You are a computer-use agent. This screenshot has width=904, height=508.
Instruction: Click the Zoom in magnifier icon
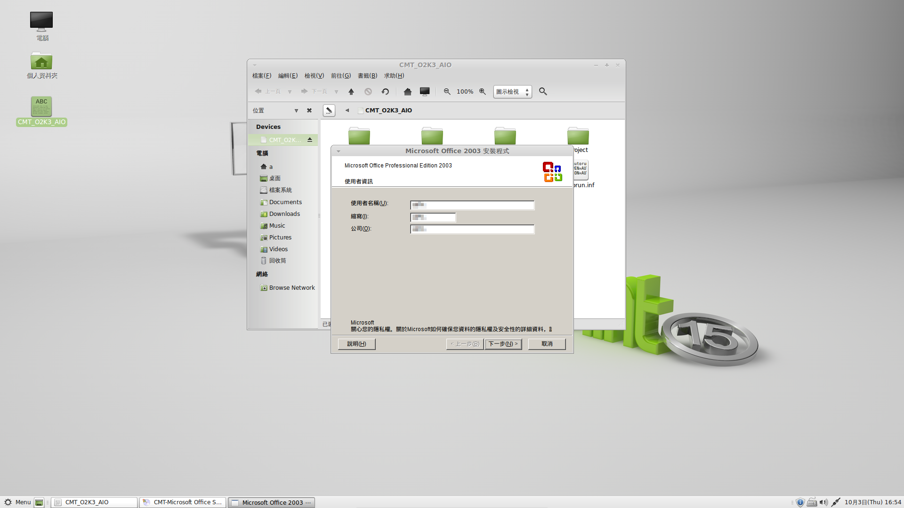tap(483, 92)
